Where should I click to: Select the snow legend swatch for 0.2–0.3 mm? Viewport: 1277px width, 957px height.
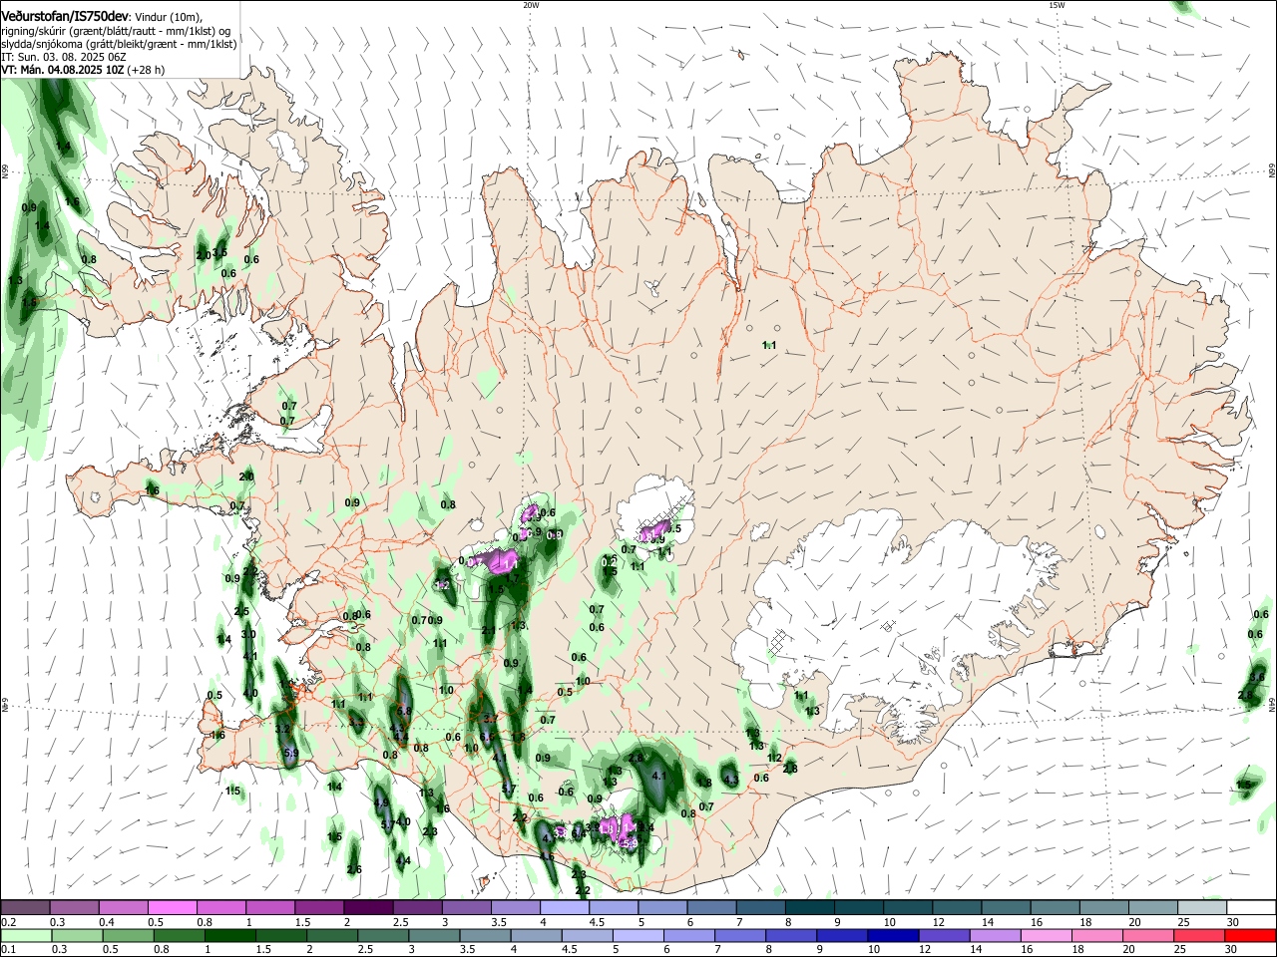(x=25, y=908)
